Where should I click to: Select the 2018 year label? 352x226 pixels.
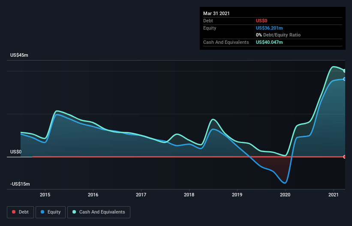(189, 195)
